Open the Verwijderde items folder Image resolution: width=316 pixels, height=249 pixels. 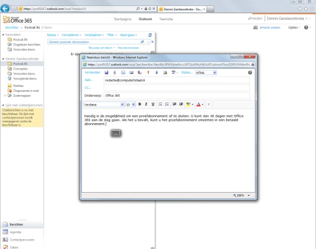tap(25, 79)
